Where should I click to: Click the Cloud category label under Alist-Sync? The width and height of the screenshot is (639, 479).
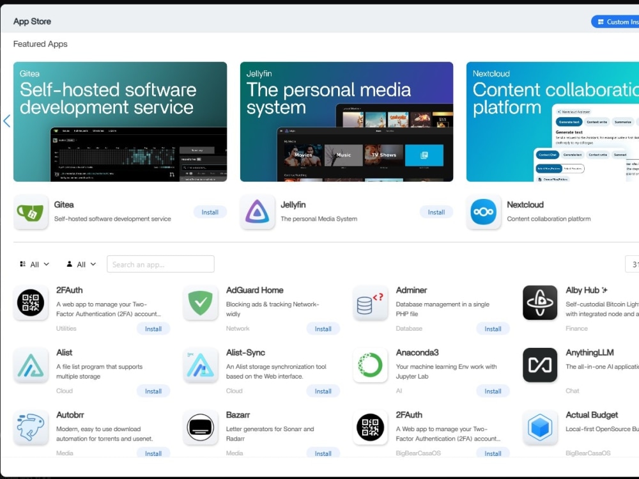point(235,391)
